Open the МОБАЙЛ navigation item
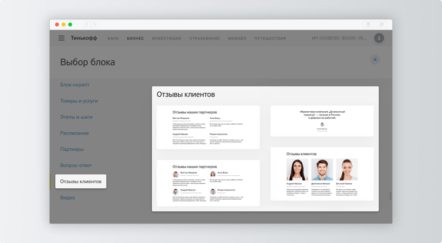442x243 pixels. click(237, 39)
